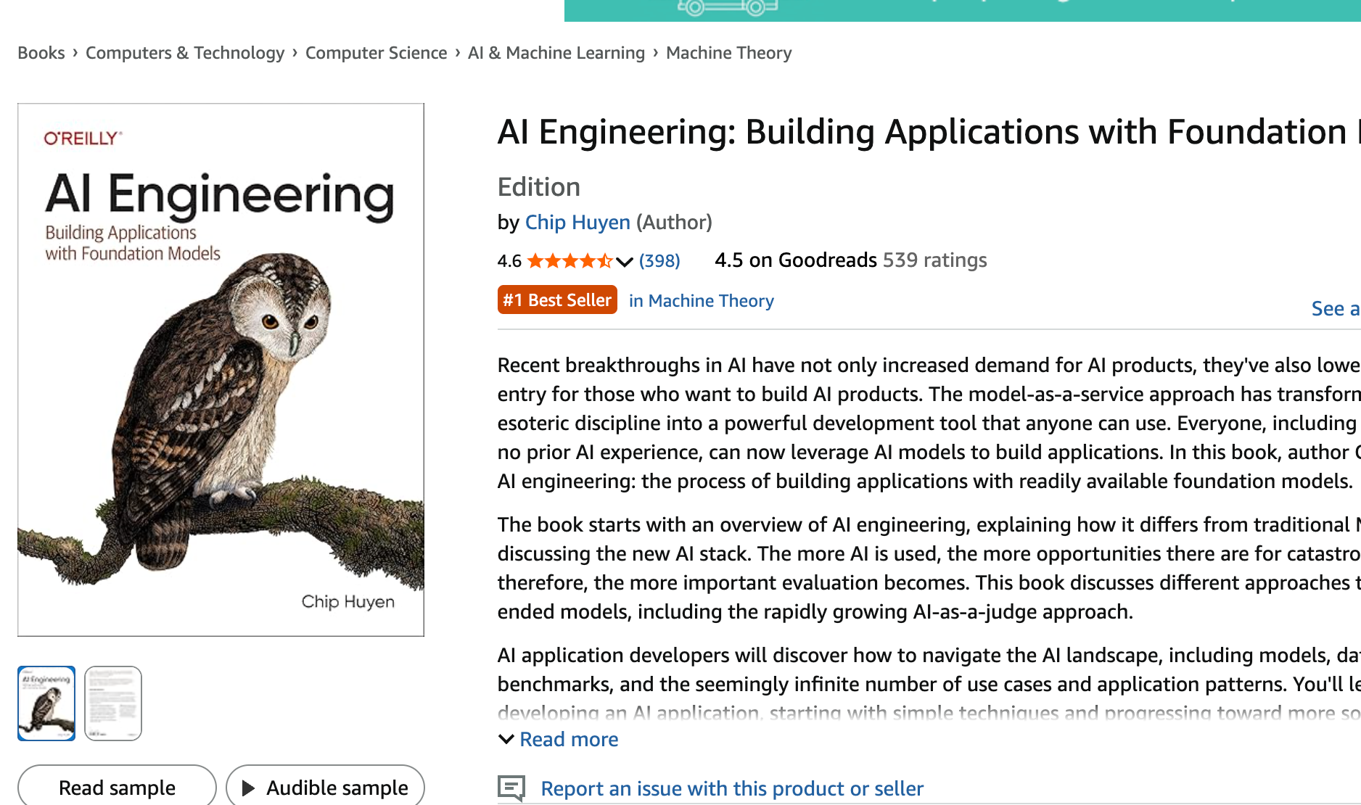
Task: Open the 398 customer reviews link
Action: [659, 261]
